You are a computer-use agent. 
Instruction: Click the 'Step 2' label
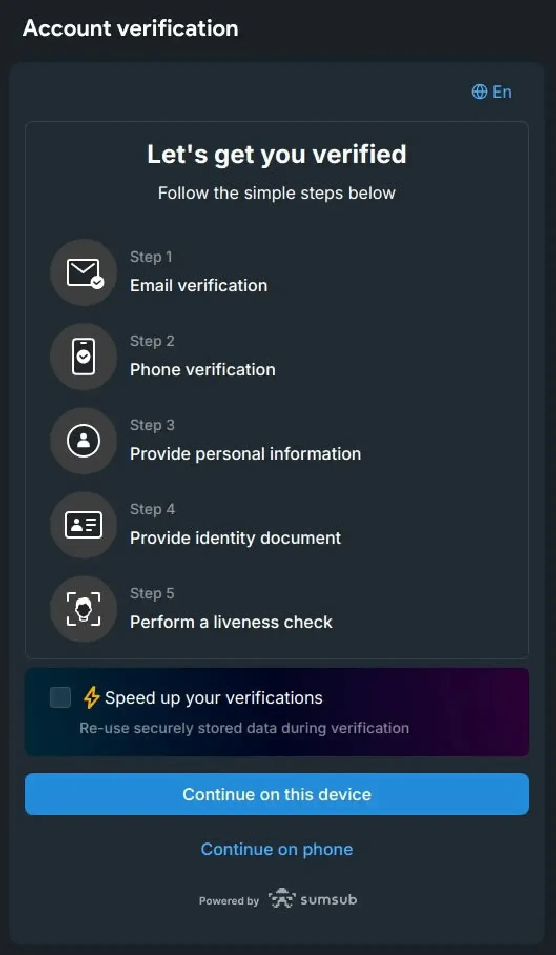coord(152,341)
